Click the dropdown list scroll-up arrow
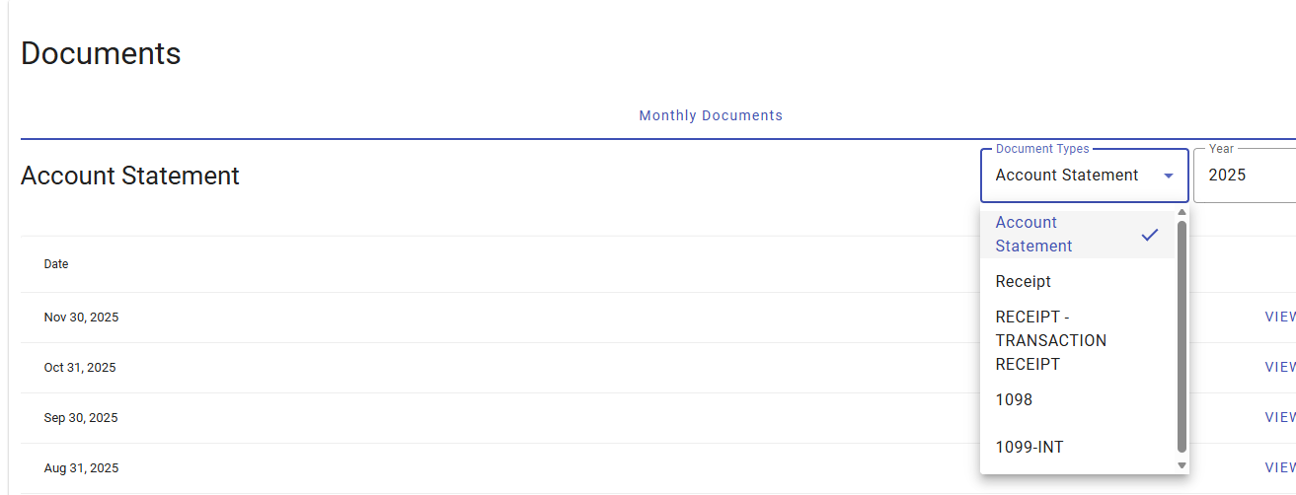This screenshot has width=1296, height=495. point(1182,213)
